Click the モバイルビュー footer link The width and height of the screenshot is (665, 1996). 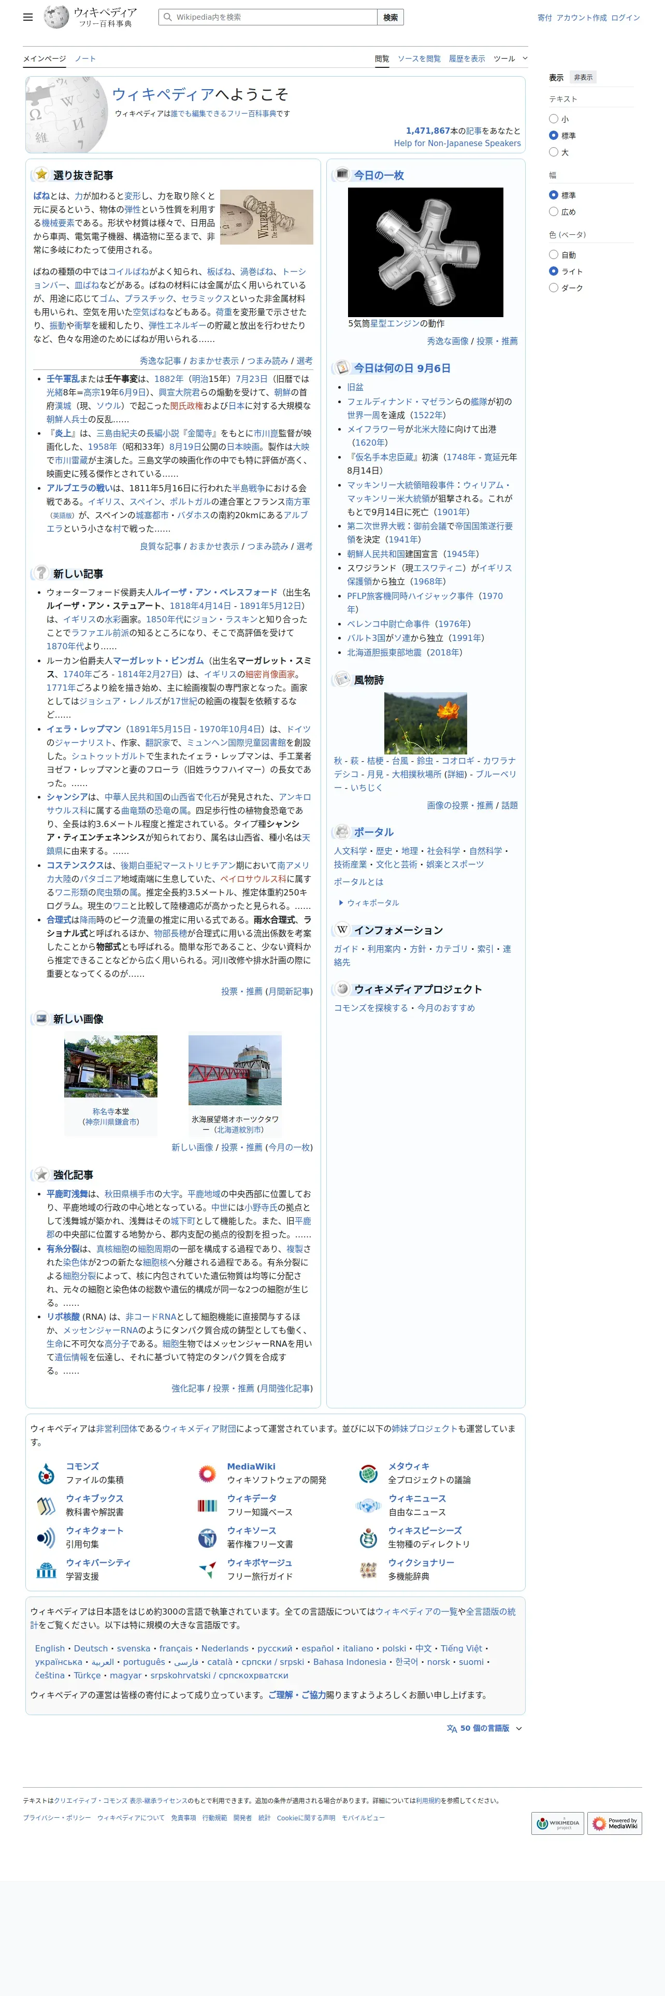pyautogui.click(x=363, y=1817)
